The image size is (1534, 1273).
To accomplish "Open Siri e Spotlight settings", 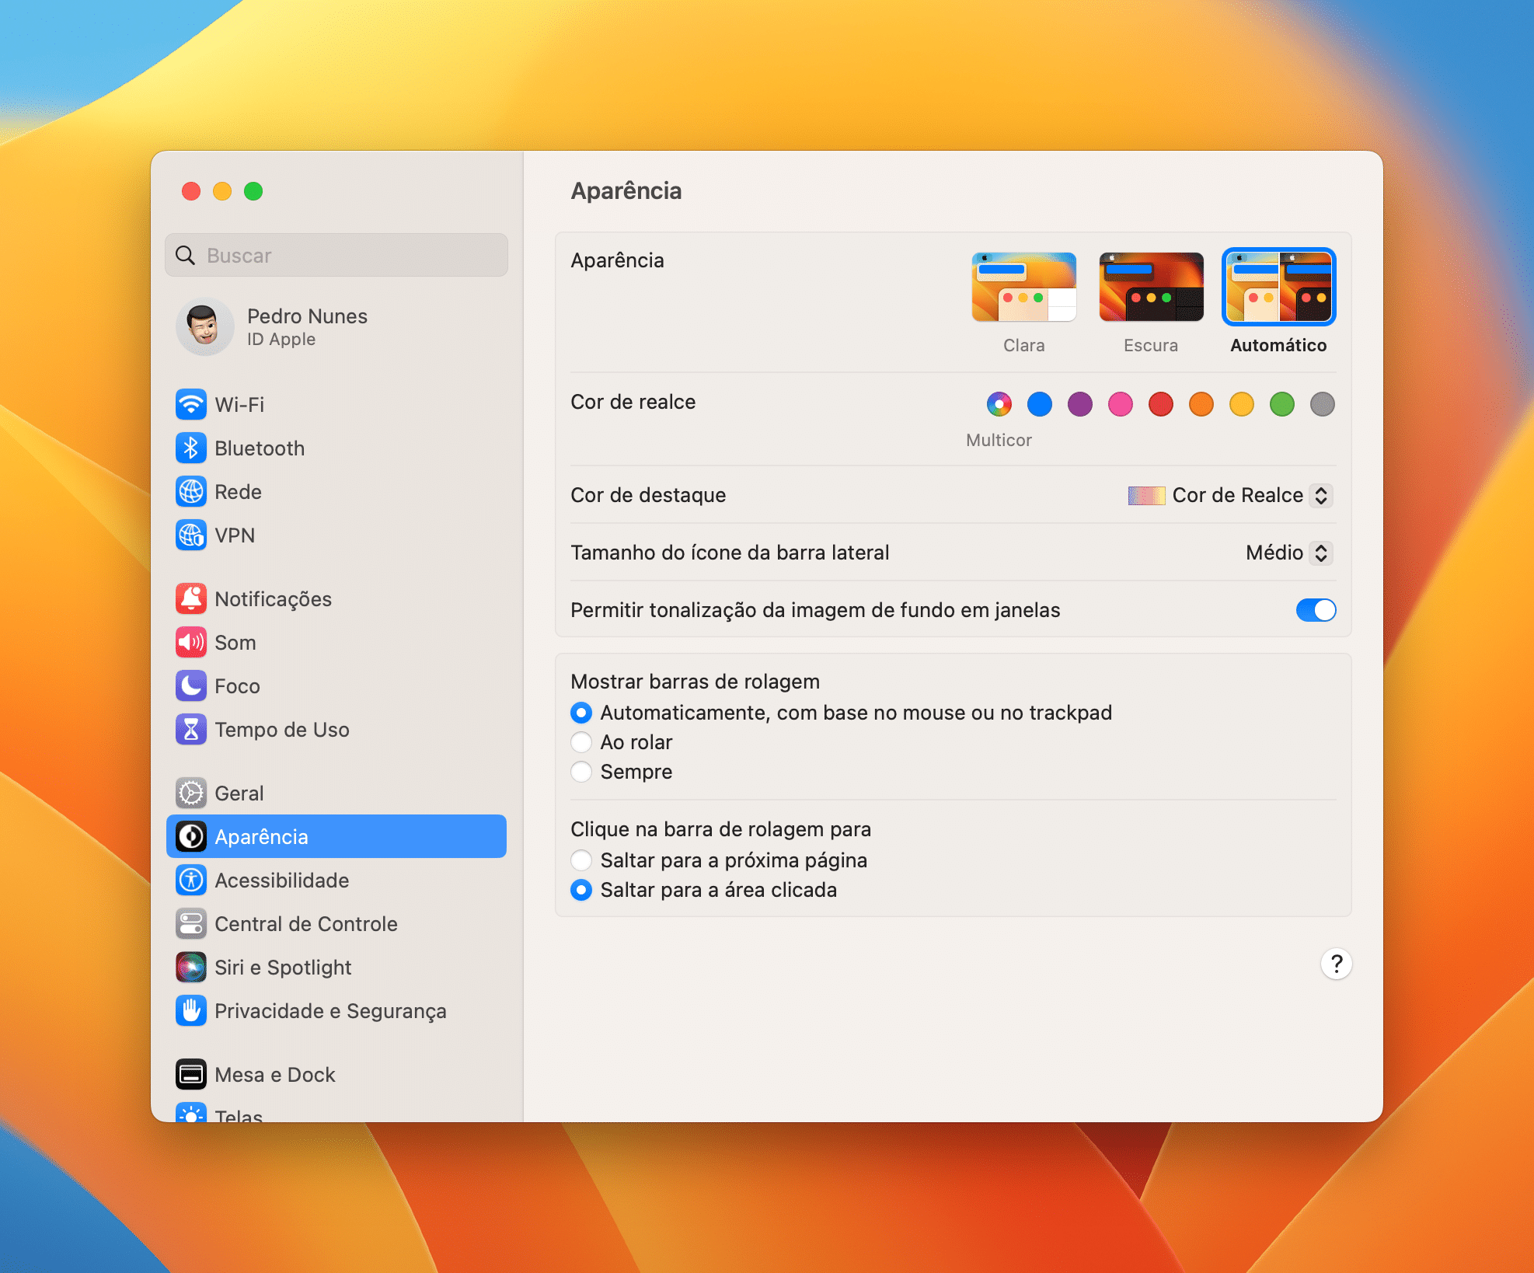I will (336, 967).
